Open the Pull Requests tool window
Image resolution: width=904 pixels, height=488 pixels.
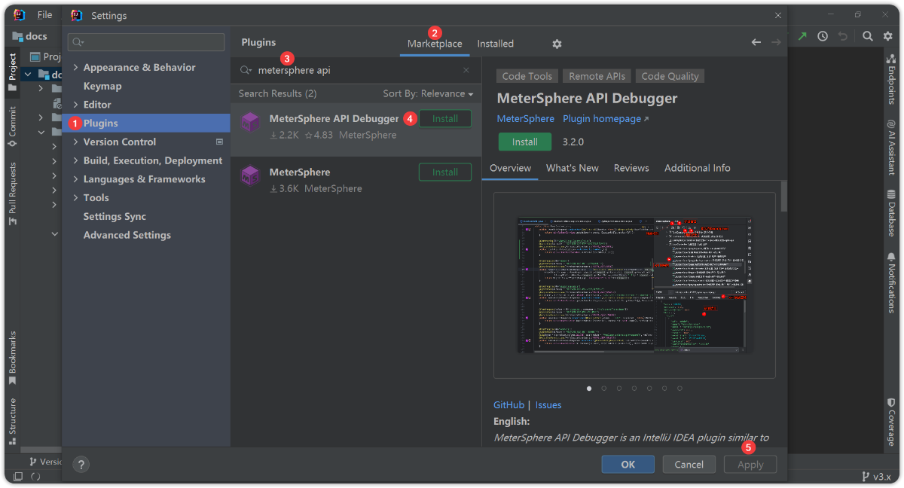pyautogui.click(x=12, y=194)
